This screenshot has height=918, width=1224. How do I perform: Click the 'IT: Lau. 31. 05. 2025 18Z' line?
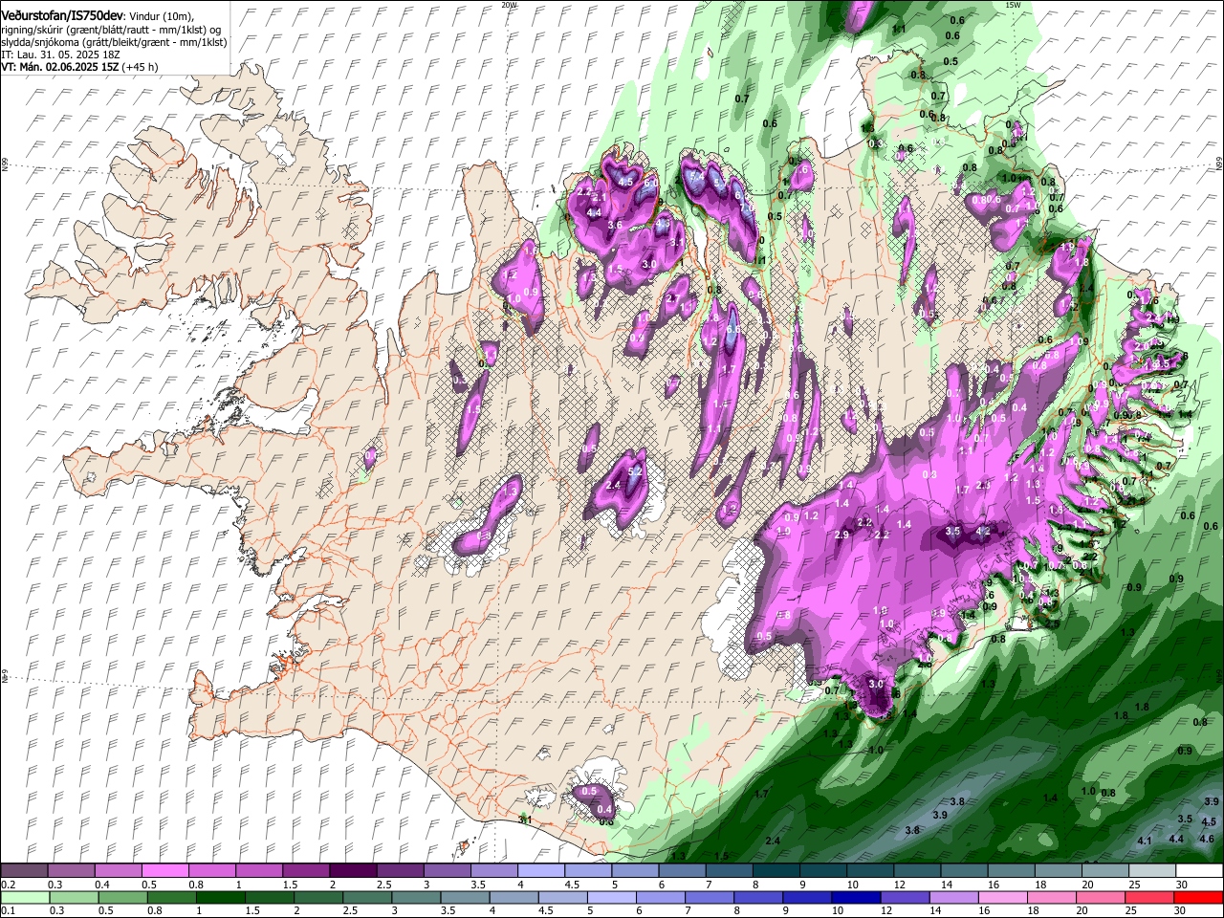pyautogui.click(x=60, y=55)
